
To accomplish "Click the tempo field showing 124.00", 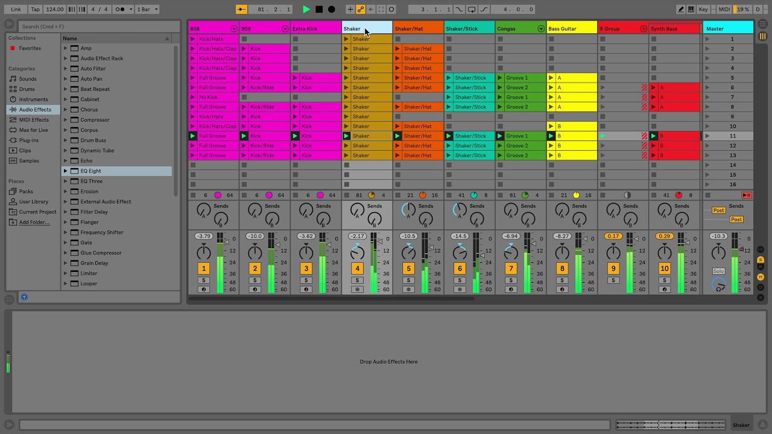I will [x=55, y=9].
